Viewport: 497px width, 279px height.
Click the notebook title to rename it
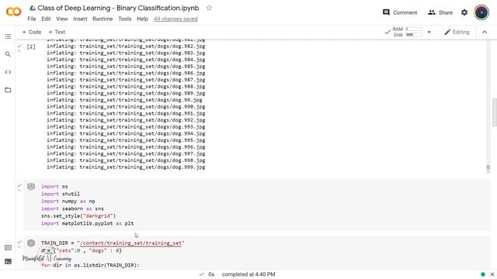(x=118, y=8)
